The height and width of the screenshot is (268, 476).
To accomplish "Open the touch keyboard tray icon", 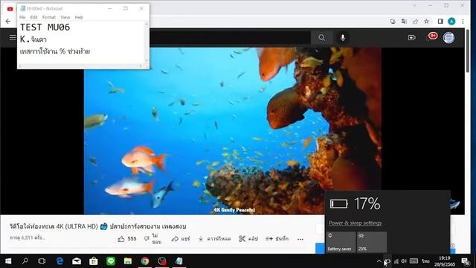I will click(414, 261).
